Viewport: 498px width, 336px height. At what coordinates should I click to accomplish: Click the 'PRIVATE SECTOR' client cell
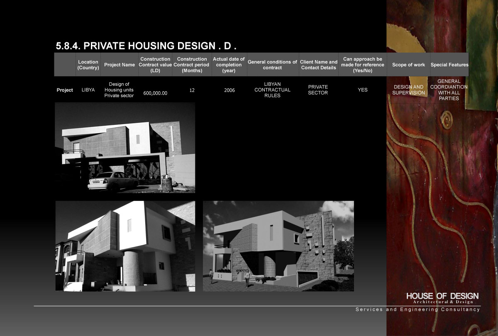click(x=318, y=90)
